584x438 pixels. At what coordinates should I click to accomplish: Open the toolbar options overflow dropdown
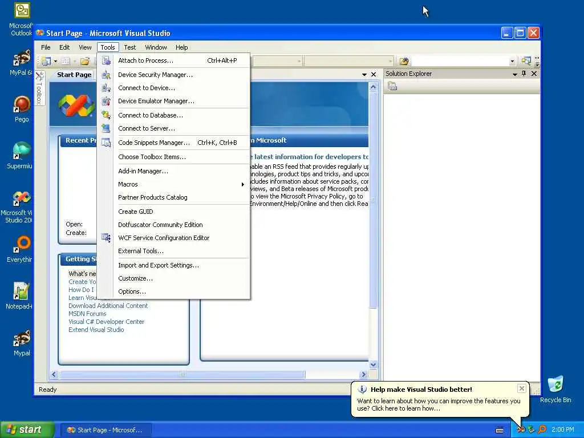537,61
